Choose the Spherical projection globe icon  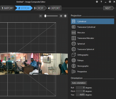tap(74, 44)
